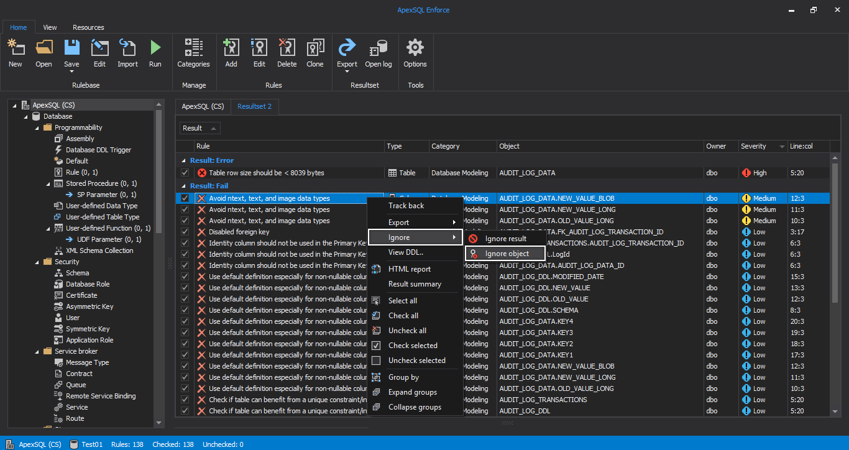This screenshot has width=849, height=450.
Task: Run the rulebase with the Run icon
Action: pos(155,48)
